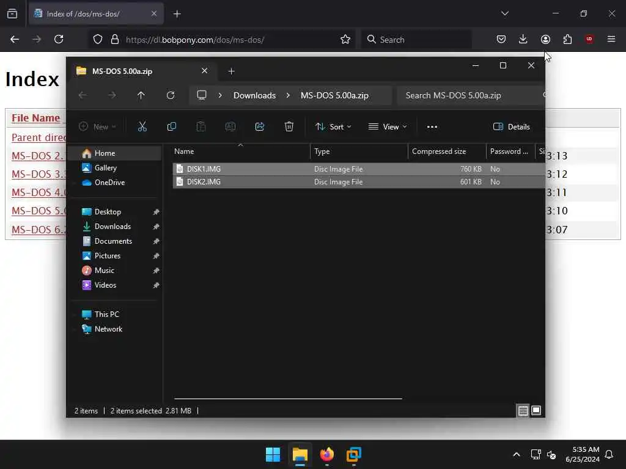Open Firefox account icon
The width and height of the screenshot is (626, 469).
pos(545,39)
